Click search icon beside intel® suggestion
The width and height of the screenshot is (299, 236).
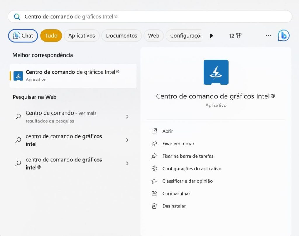coord(18,163)
